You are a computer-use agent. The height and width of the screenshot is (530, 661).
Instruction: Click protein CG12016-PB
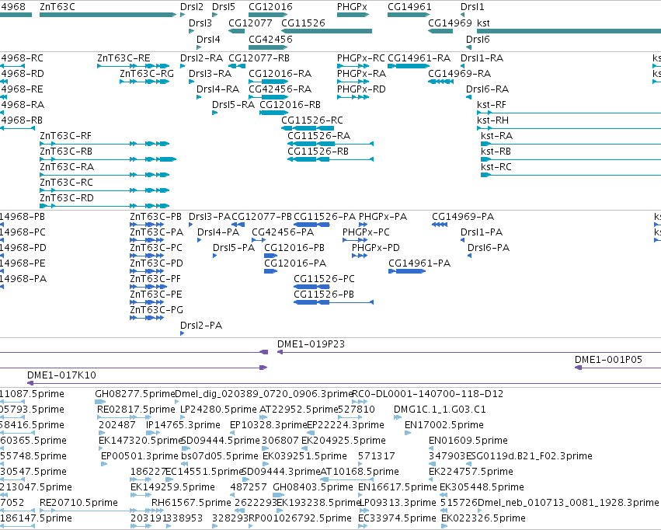294,247
